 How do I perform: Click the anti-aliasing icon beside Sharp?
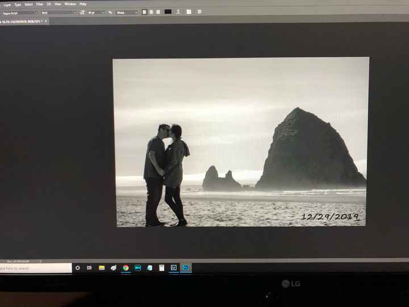click(110, 13)
